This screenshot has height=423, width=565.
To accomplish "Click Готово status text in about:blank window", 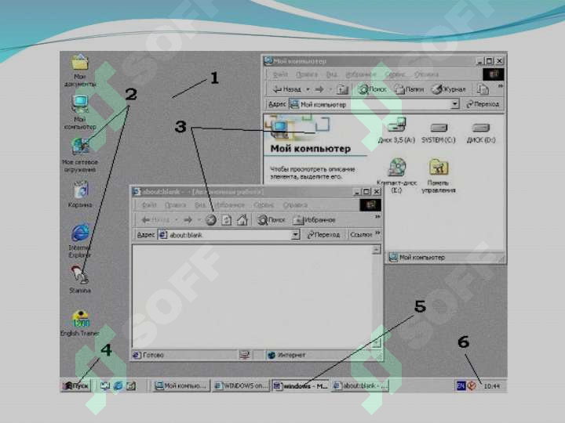I will tap(153, 355).
